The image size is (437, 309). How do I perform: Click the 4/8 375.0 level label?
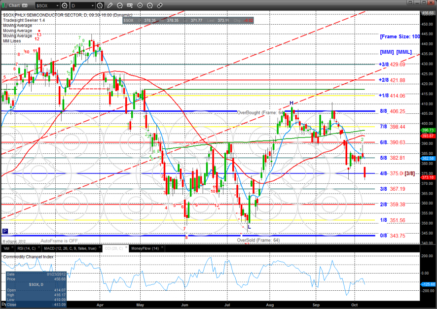click(392, 173)
